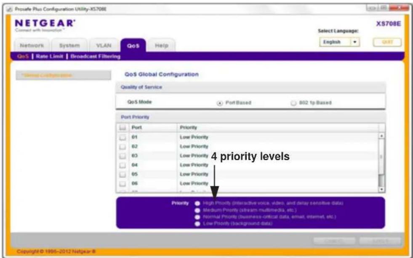Check the box for port 05

tap(123, 175)
